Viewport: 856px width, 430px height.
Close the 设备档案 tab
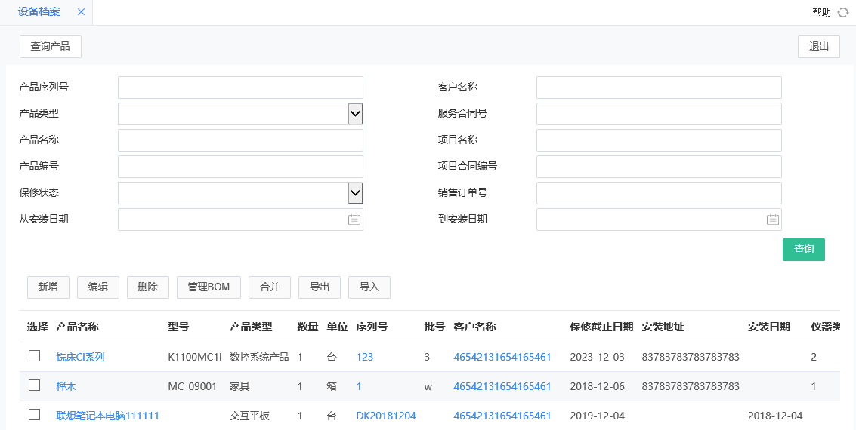click(82, 12)
